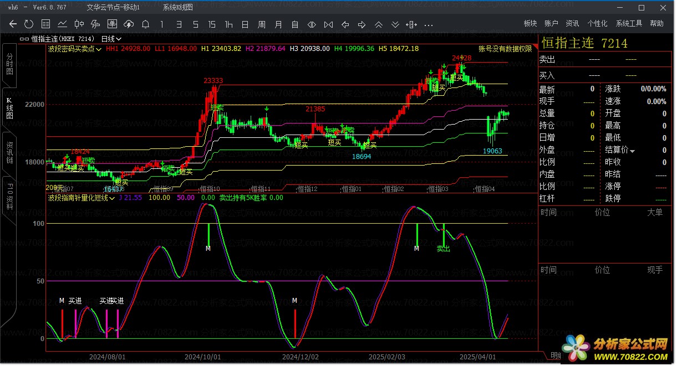Viewport: 677px width, 366px height.
Task: Switch to 15-minute period
Action: (x=212, y=24)
